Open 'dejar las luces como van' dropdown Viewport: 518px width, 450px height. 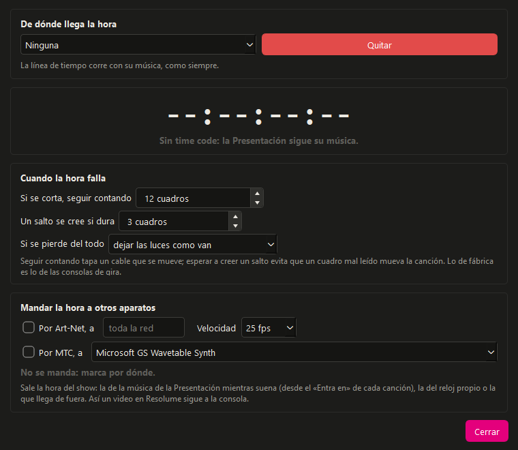(x=193, y=245)
